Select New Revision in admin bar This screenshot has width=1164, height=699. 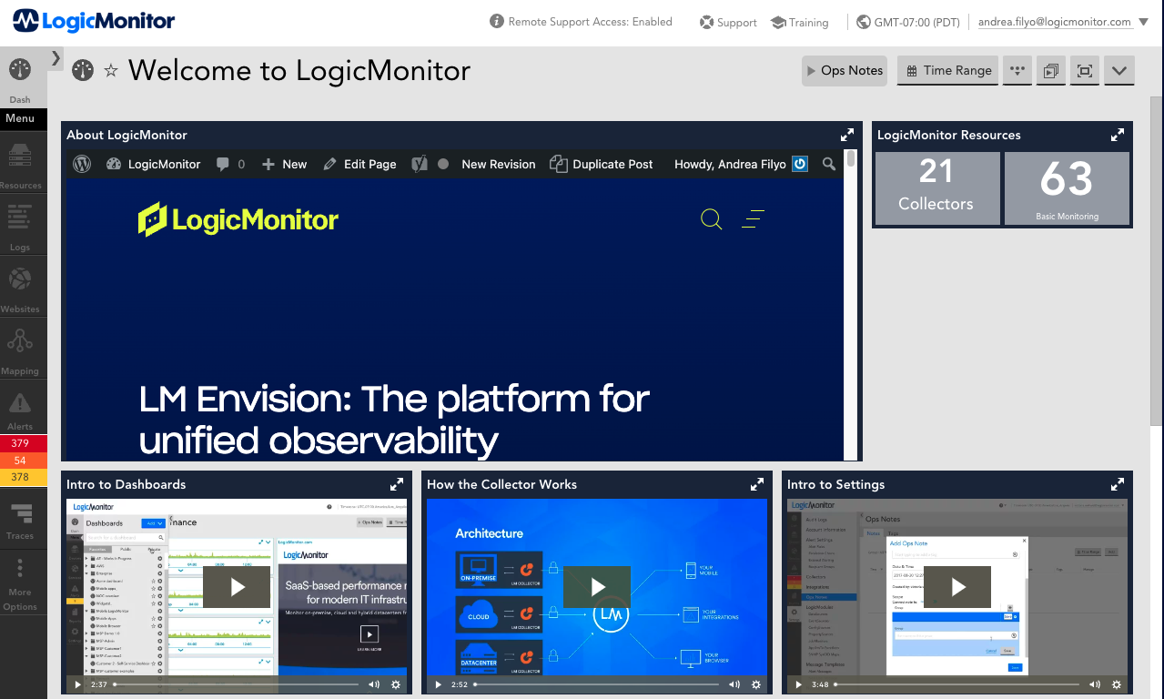click(498, 165)
